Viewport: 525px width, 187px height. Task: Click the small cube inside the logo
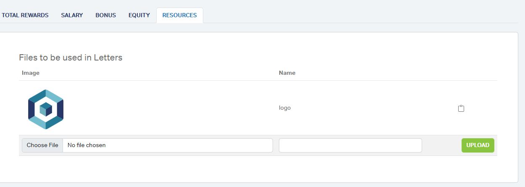pos(45,109)
